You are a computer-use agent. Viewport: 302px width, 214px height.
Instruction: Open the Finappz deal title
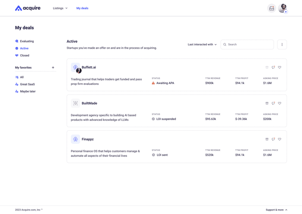pos(88,139)
